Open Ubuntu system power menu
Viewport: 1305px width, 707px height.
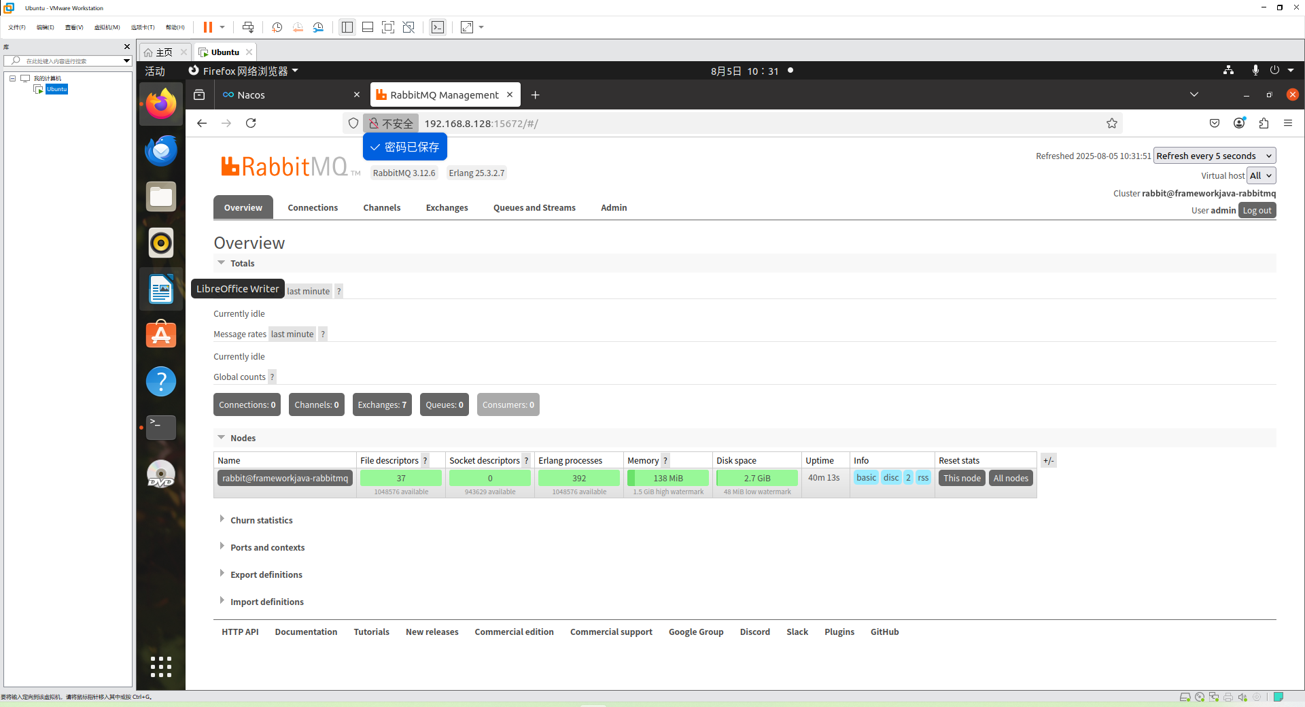(1282, 71)
